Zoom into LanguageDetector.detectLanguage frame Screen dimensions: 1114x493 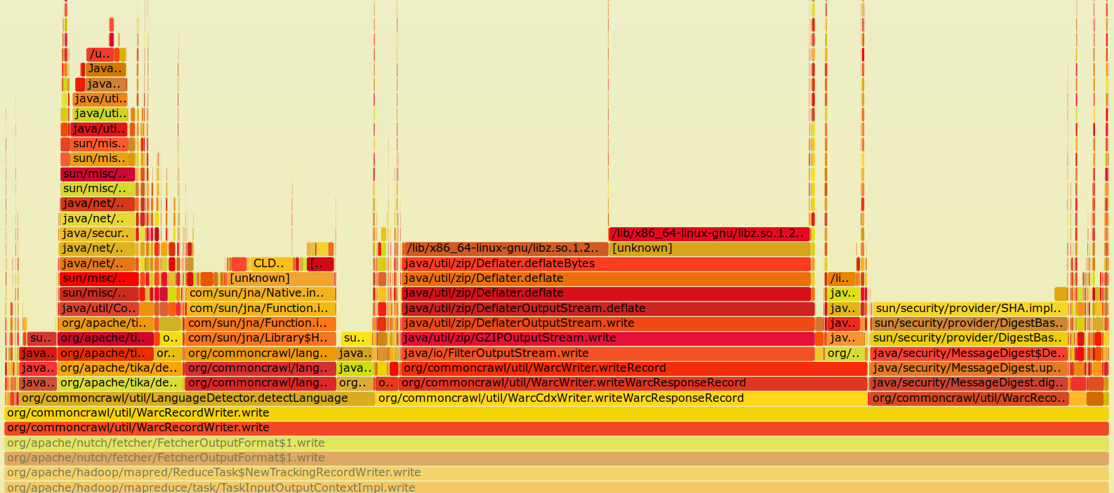pos(197,398)
